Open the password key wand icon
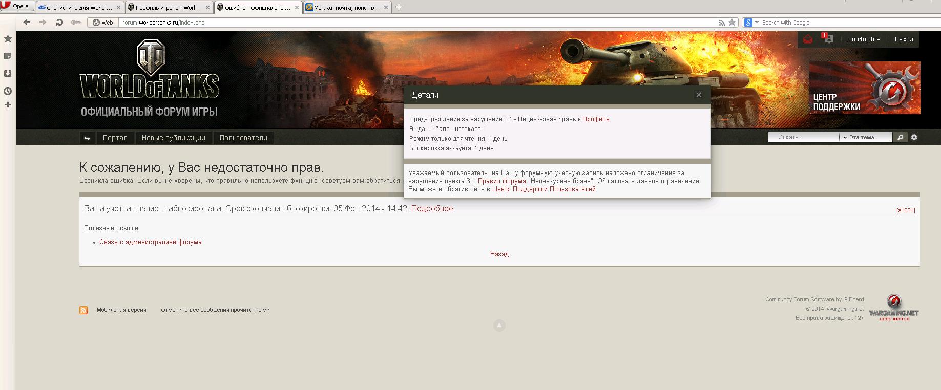 76,23
